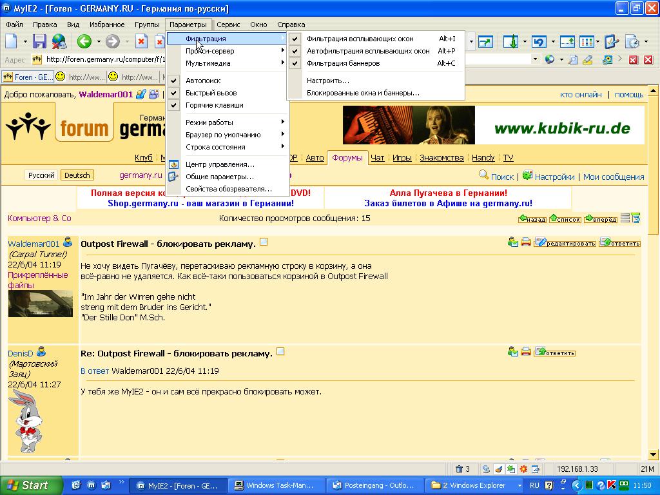
Task: Toggle the Горячие клавиши option
Action: coord(228,105)
